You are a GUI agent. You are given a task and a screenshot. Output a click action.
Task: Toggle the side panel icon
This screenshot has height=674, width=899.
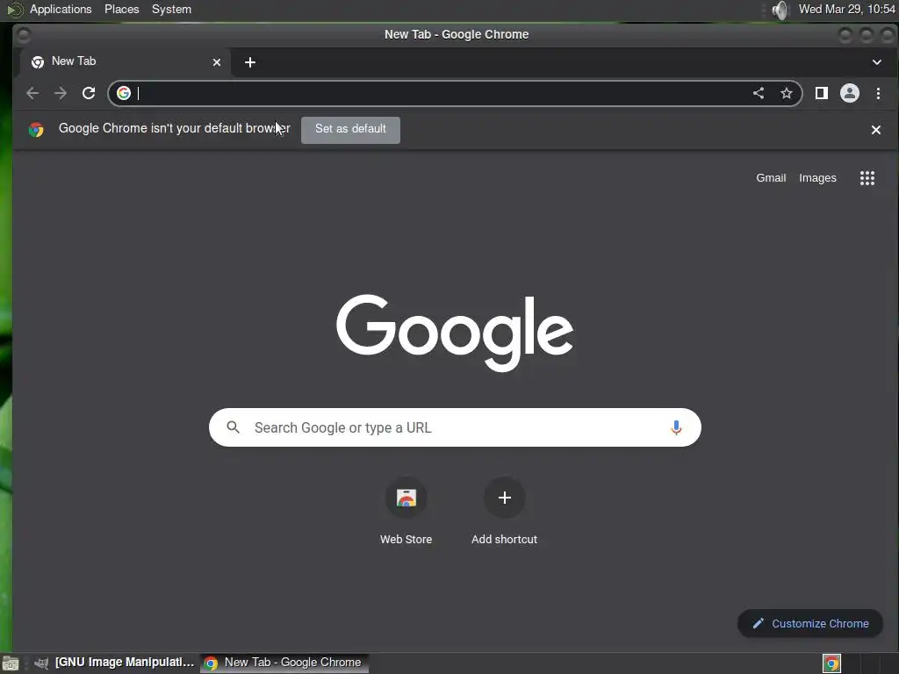(821, 93)
